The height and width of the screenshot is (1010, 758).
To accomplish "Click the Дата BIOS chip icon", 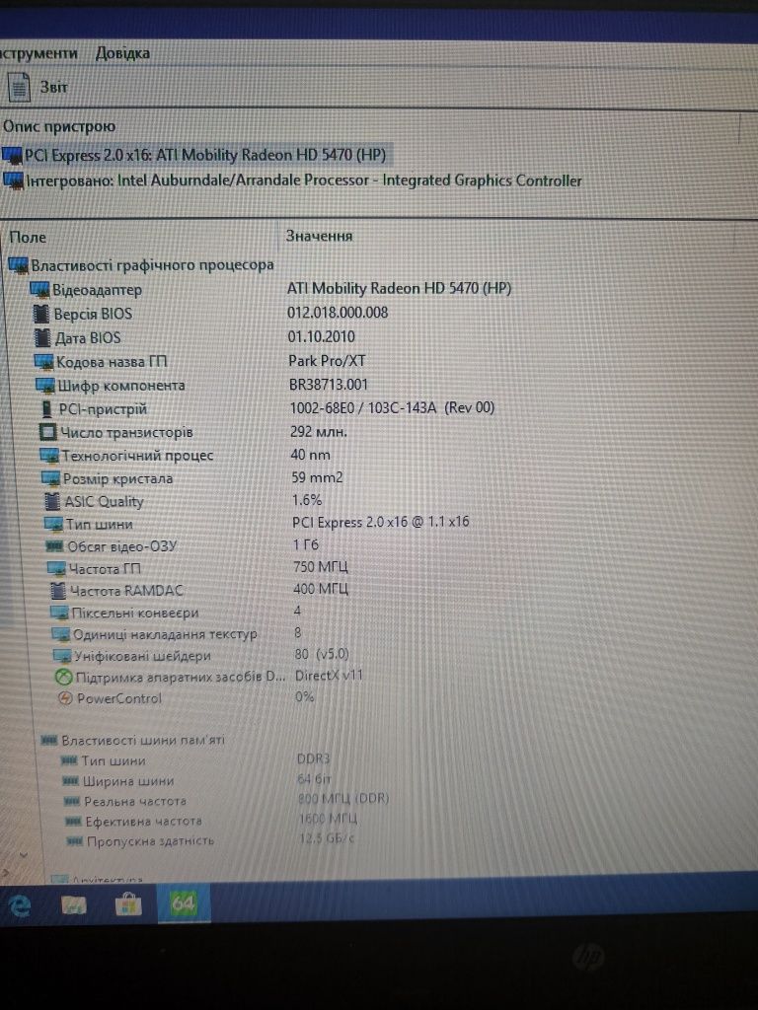I will 42,337.
